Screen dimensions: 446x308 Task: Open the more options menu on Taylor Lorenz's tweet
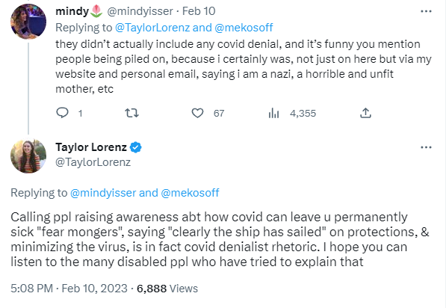(426, 147)
